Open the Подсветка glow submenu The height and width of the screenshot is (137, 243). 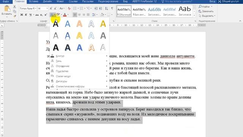(79, 71)
